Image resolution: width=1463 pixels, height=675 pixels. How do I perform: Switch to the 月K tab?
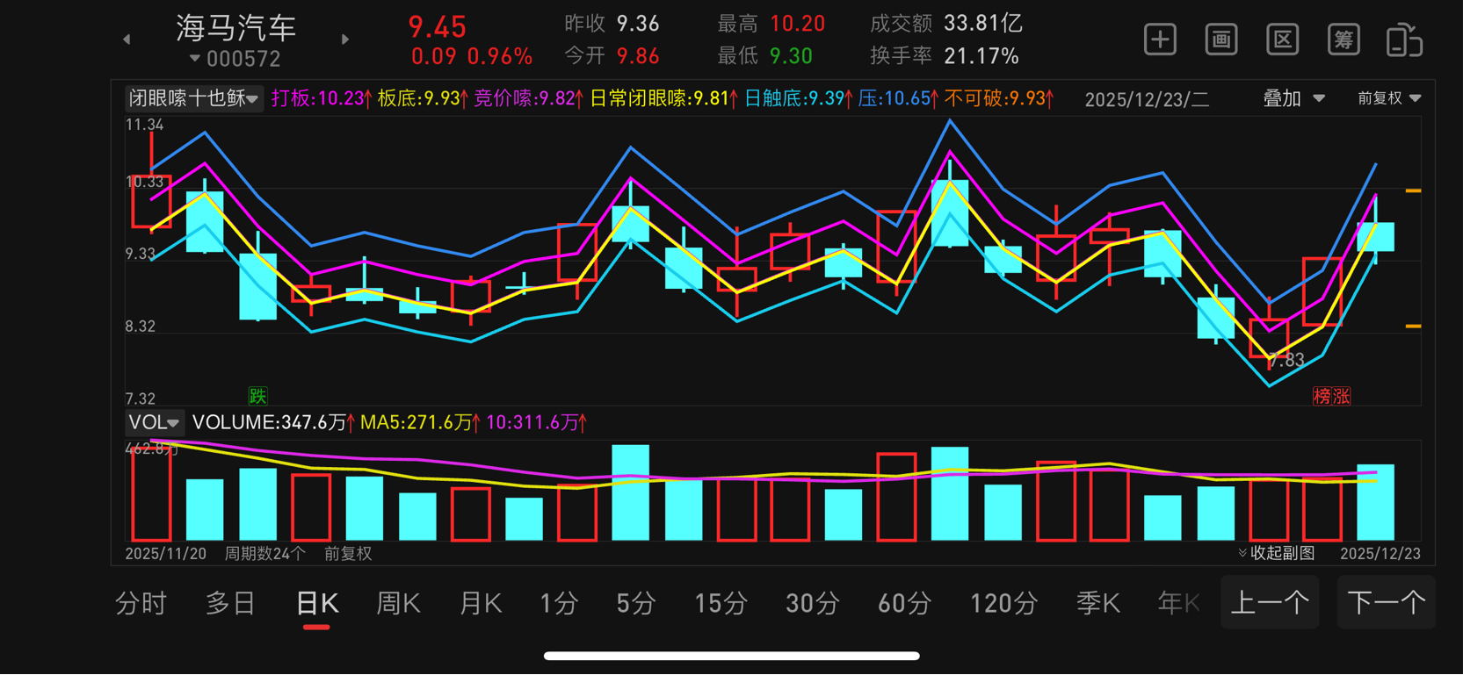pos(481,604)
